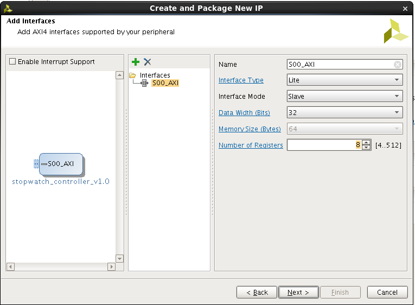
Task: Click the [4..512] range text
Action: pos(388,145)
